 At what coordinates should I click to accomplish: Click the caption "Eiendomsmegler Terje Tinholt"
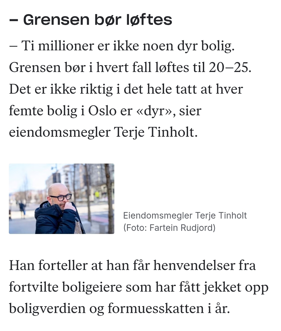(x=185, y=215)
